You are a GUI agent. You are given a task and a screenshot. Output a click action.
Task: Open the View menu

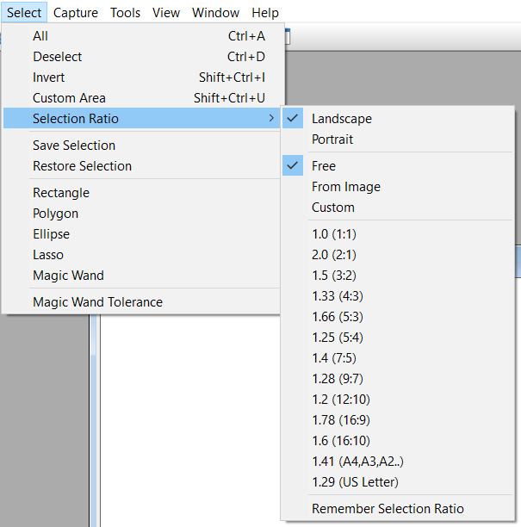point(166,13)
